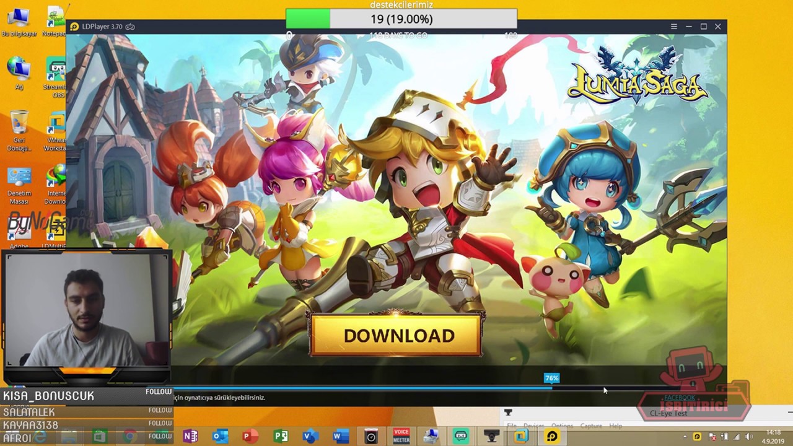Launch PowerPoint from the taskbar
Viewport: 793px width, 446px height.
250,436
